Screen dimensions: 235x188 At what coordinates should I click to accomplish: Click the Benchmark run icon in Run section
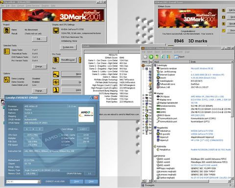(56, 74)
